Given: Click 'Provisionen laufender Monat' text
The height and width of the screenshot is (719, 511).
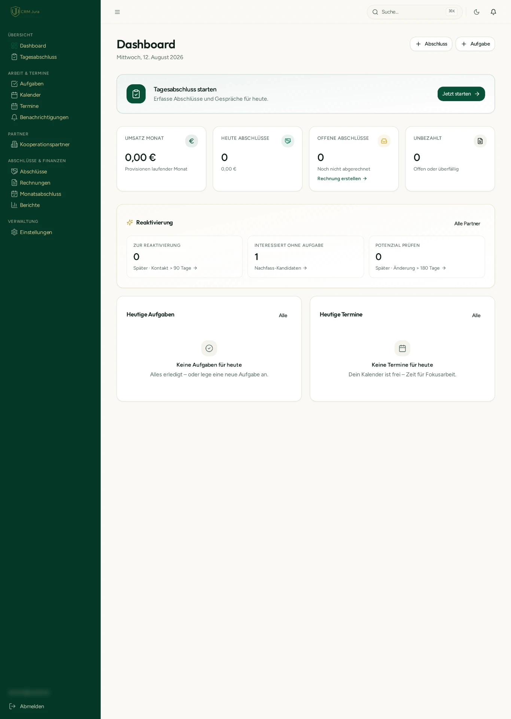Looking at the screenshot, I should (156, 169).
